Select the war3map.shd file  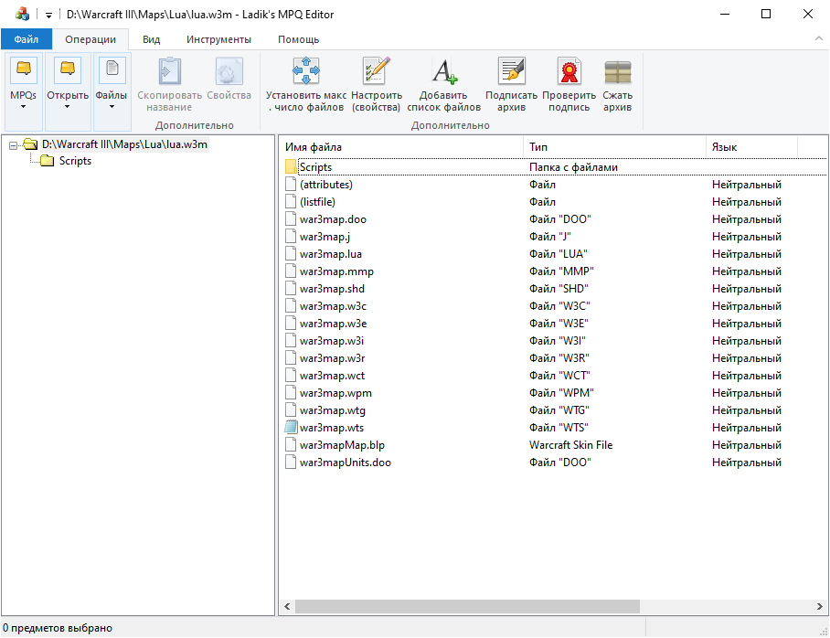pyautogui.click(x=332, y=289)
